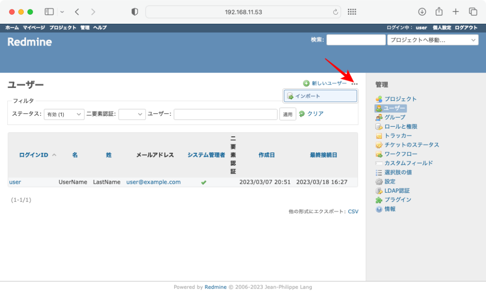Go forward with the browser forward arrow
486x292 pixels.
93,12
